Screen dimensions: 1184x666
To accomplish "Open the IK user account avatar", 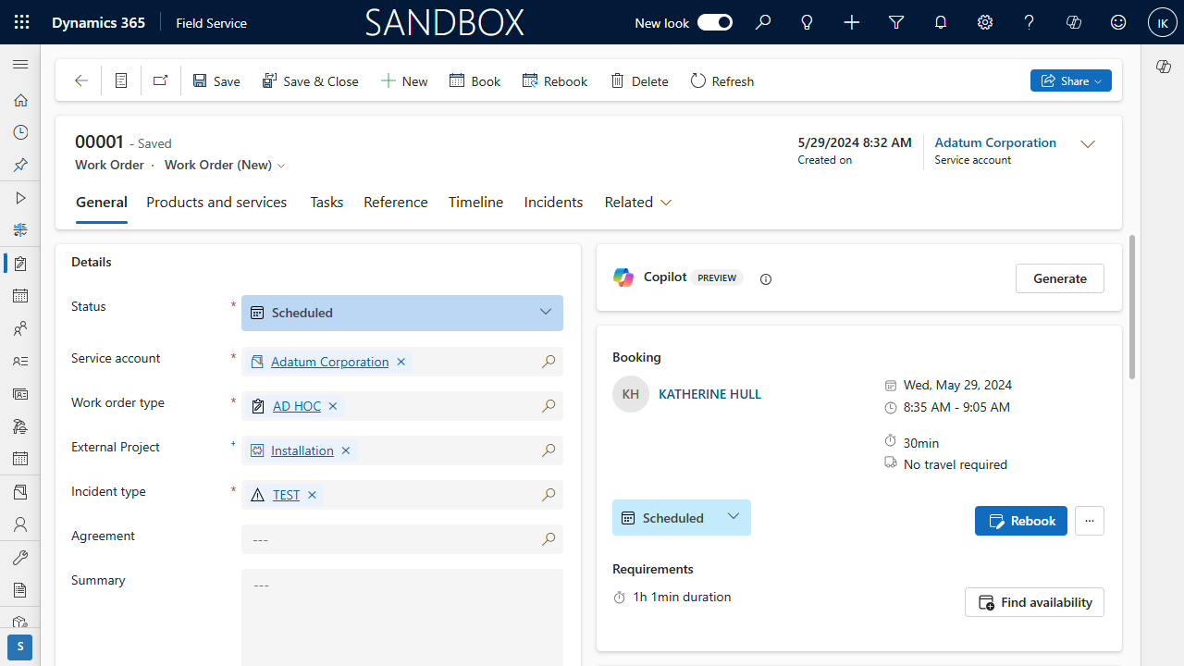I will [x=1162, y=22].
